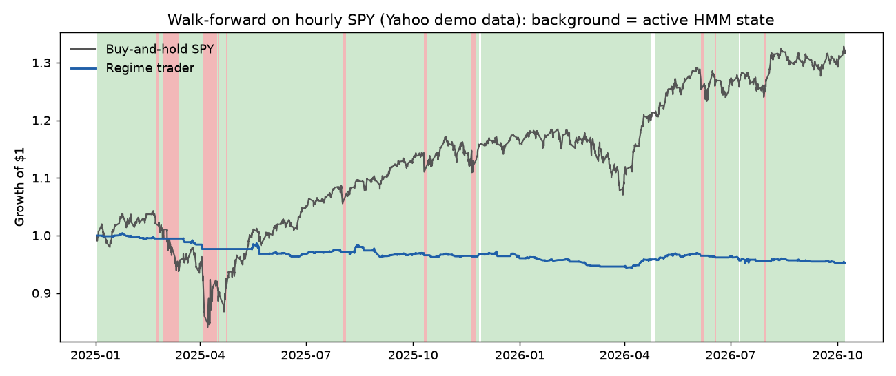Click the x-axis label 2026-01
896x376 pixels.
520,356
